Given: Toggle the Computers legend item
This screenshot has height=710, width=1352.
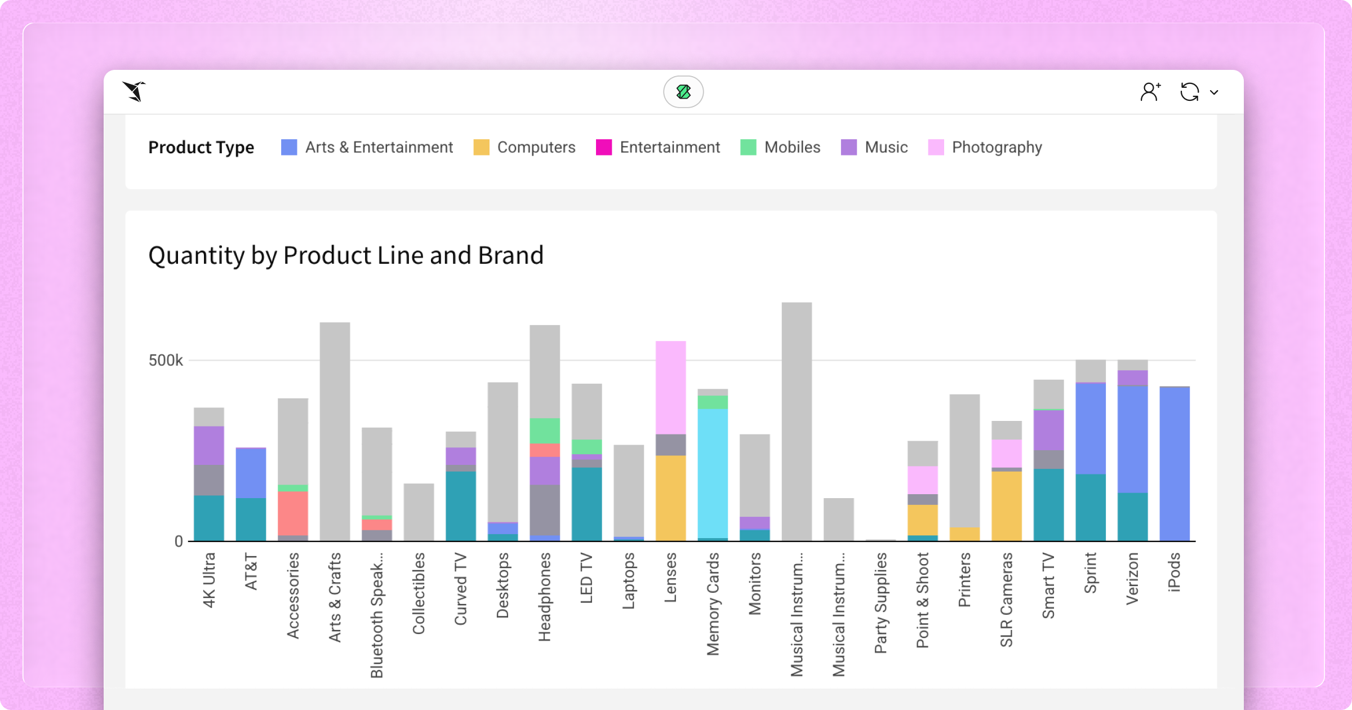Looking at the screenshot, I should 536,148.
